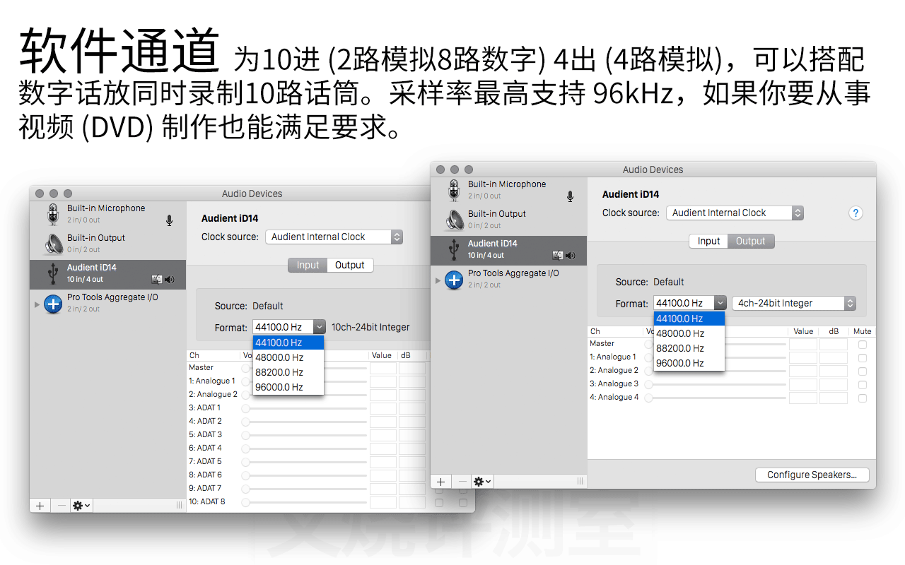The height and width of the screenshot is (565, 905).
Task: Expand Pro Tools Aggregate I/O in back window
Action: click(37, 304)
